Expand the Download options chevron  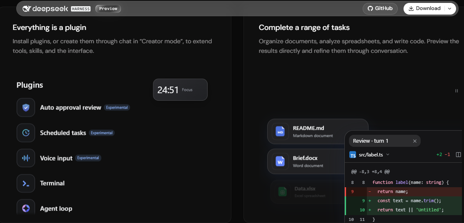coord(450,9)
